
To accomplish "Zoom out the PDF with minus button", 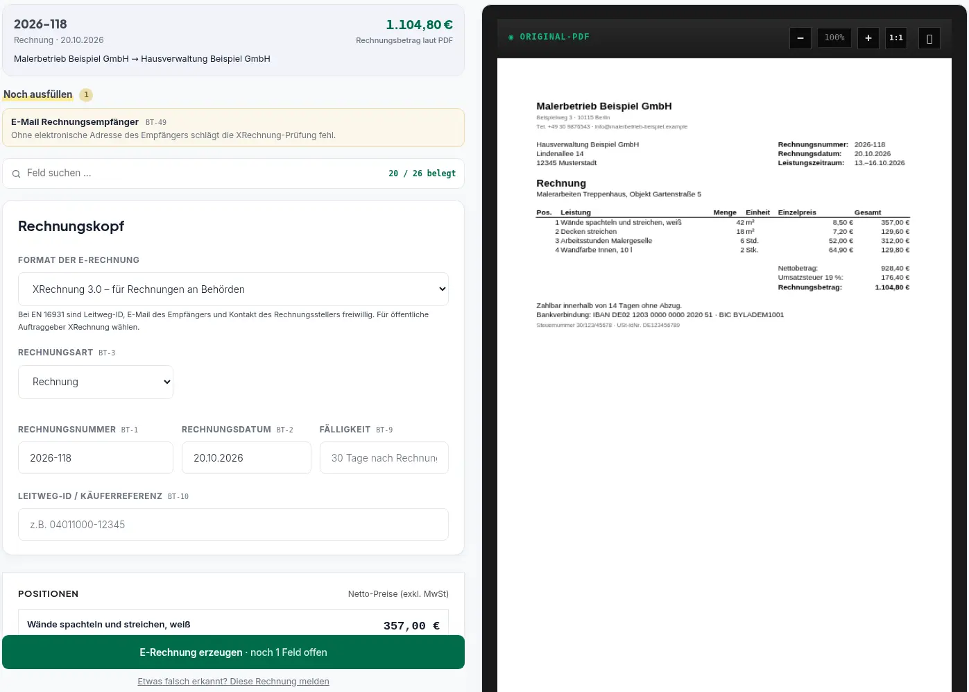I will pyautogui.click(x=800, y=37).
